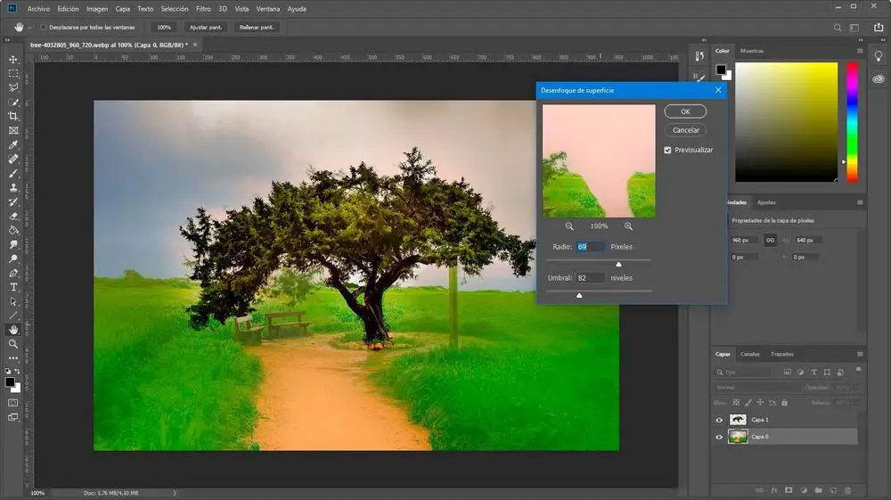
Task: Open the Layers panel options menu
Action: (x=859, y=354)
